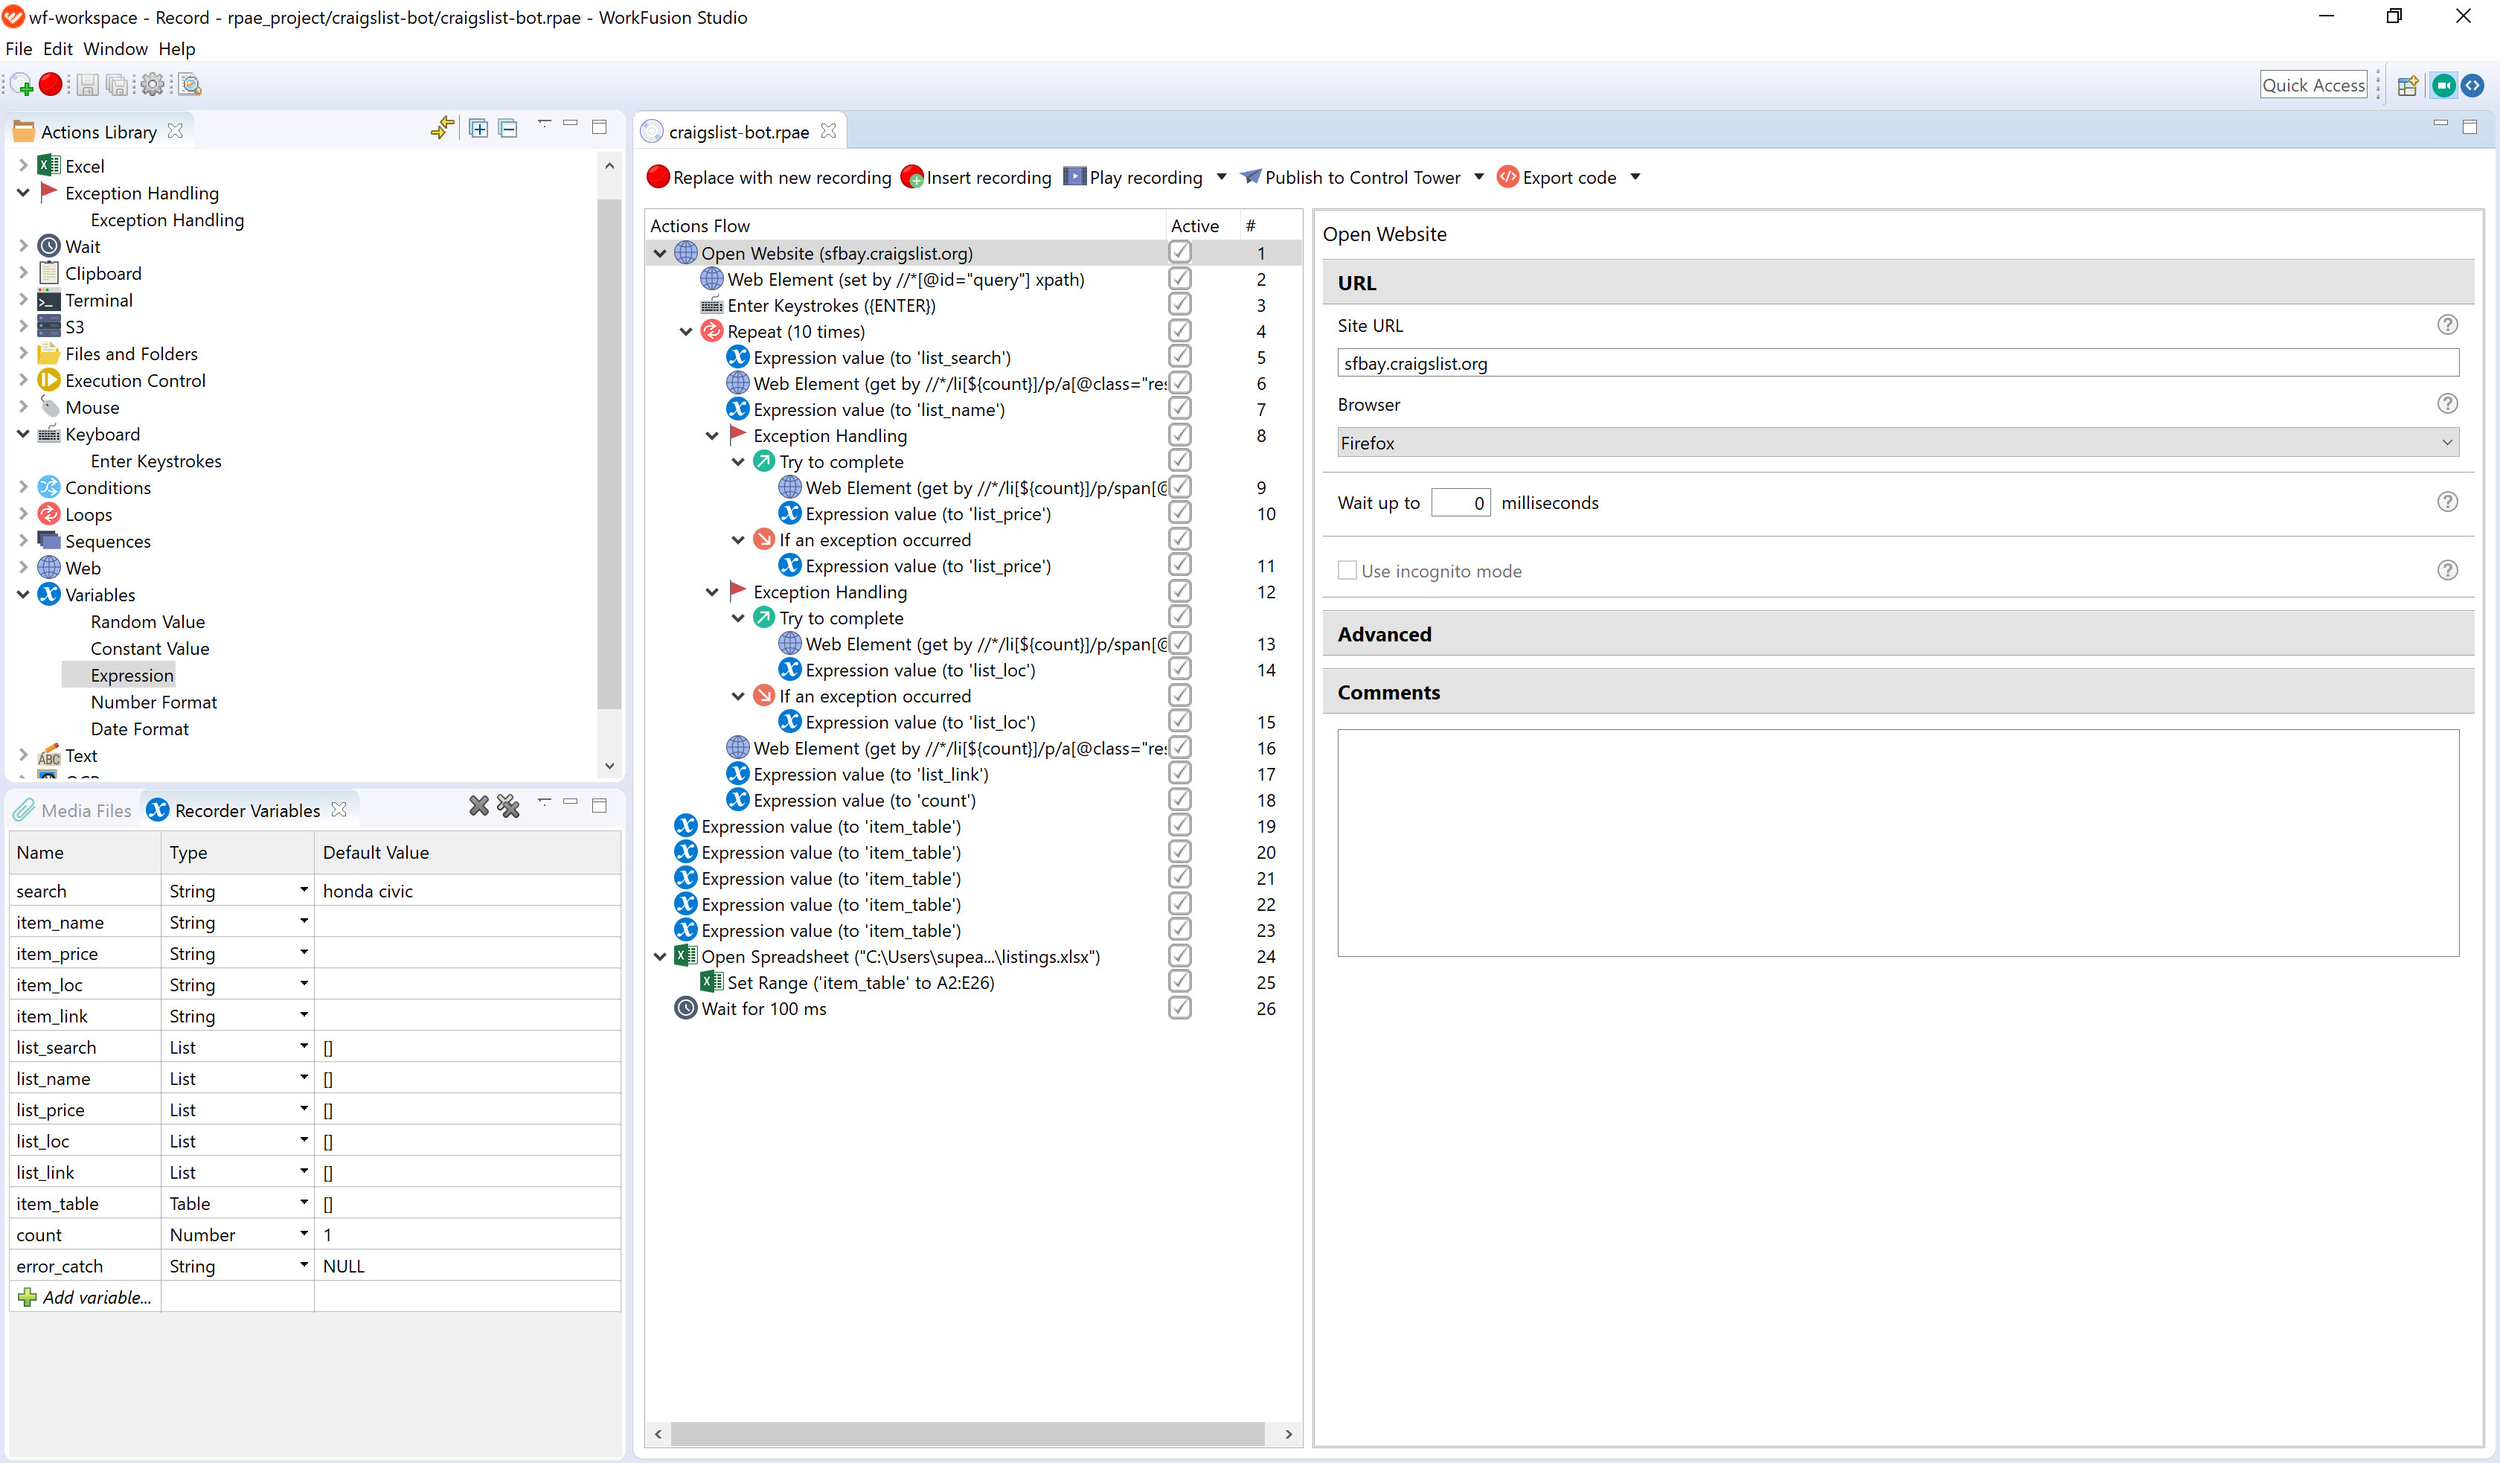Expand all in Actions Library toolbar
The image size is (2500, 1463).
[478, 128]
